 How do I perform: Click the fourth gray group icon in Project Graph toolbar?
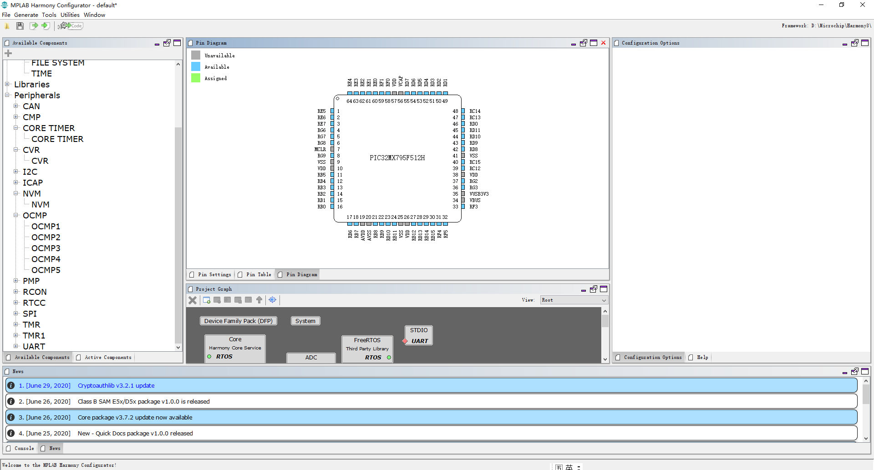(x=238, y=300)
